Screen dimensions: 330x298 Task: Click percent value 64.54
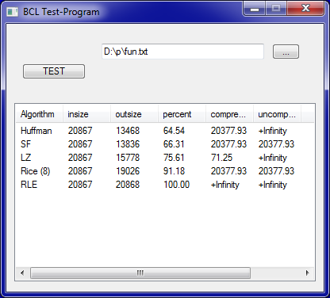click(174, 131)
